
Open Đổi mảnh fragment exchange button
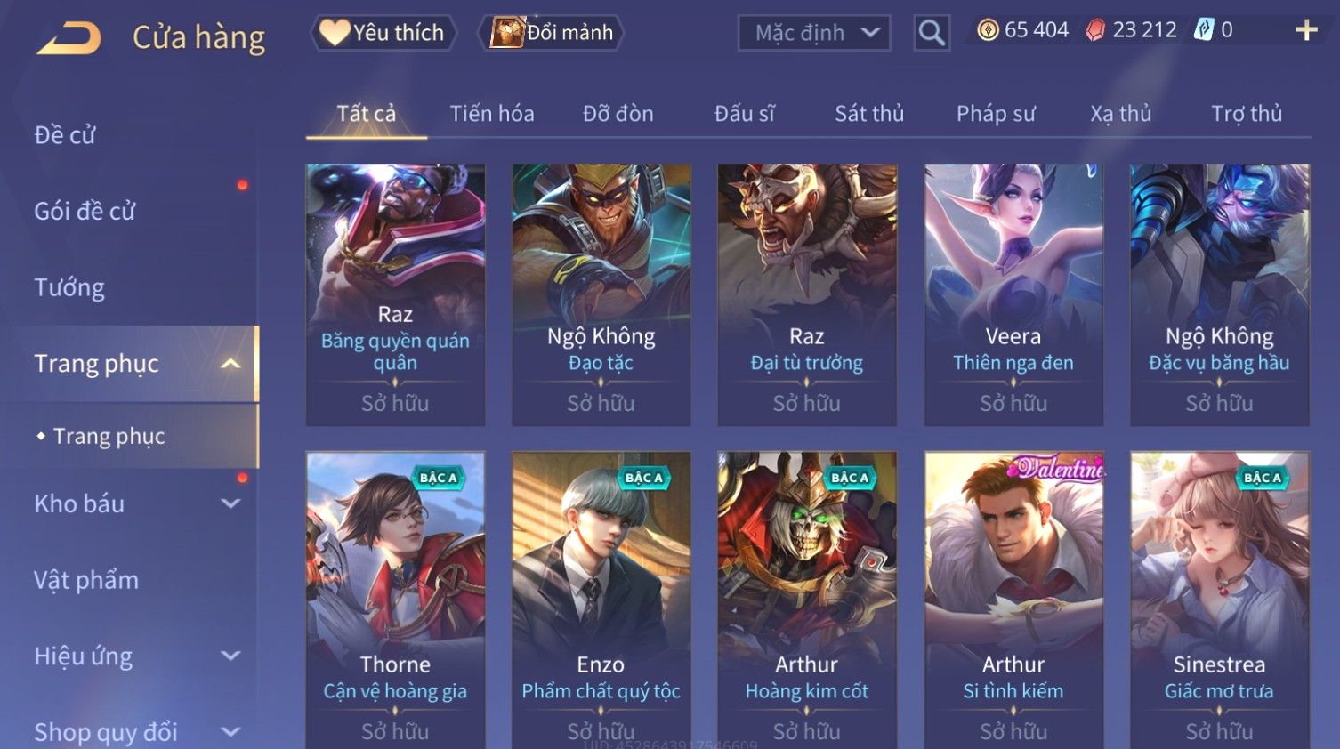pyautogui.click(x=552, y=33)
